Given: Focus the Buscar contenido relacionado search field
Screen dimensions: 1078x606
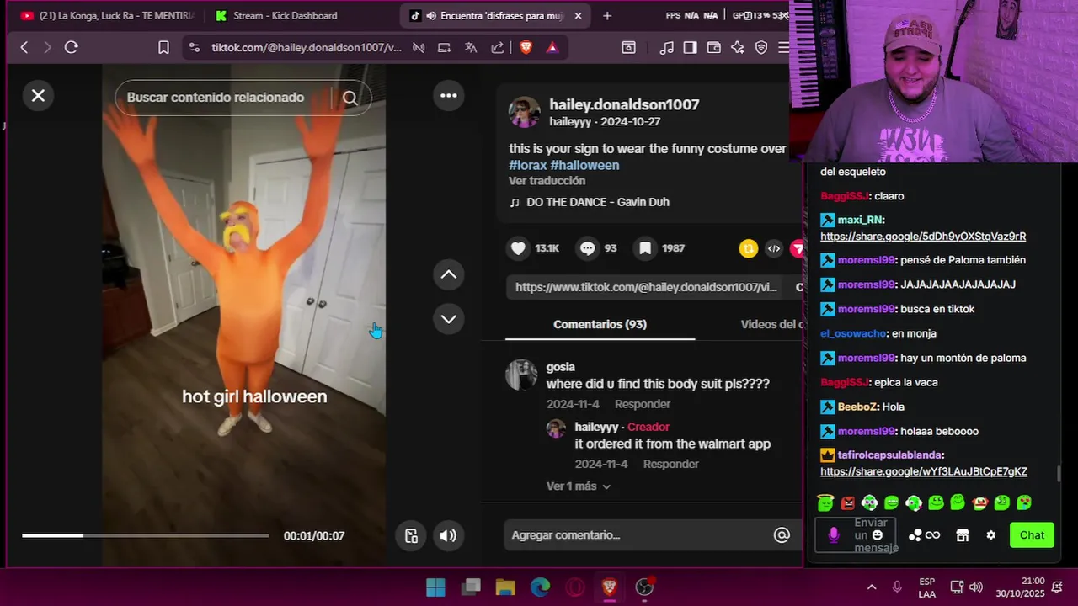Looking at the screenshot, I should tap(223, 98).
